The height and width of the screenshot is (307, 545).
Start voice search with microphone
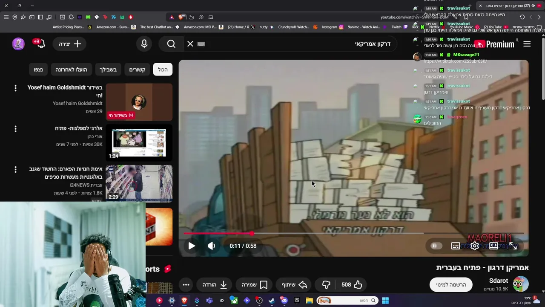144,44
